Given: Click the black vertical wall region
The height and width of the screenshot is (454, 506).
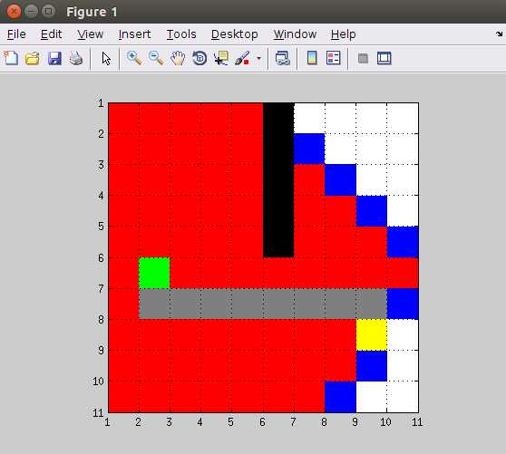Looking at the screenshot, I should (278, 180).
